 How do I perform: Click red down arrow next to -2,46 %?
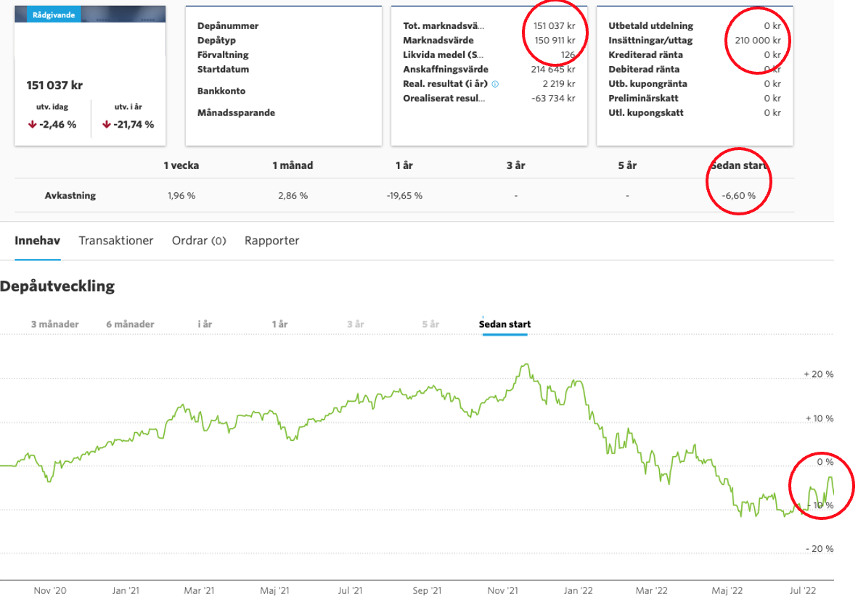click(x=32, y=124)
